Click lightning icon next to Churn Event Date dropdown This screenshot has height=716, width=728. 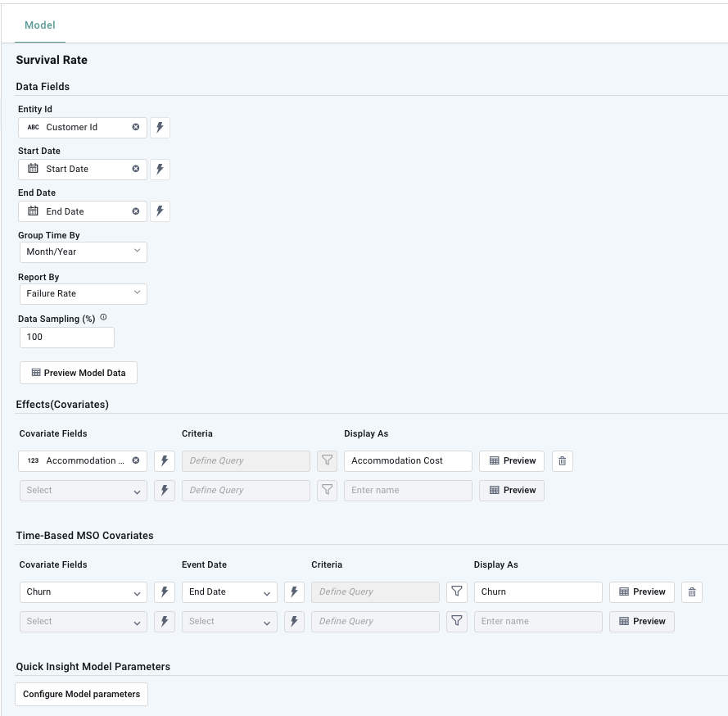click(x=294, y=591)
